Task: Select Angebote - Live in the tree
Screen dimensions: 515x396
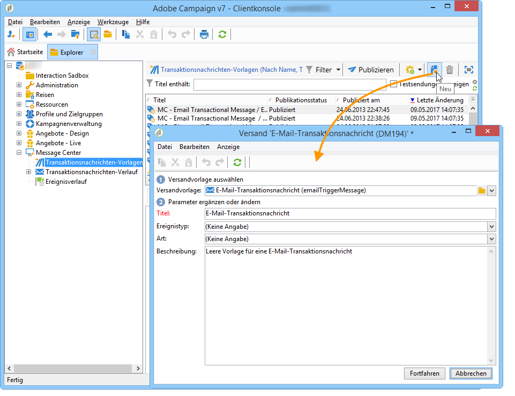Action: click(58, 143)
